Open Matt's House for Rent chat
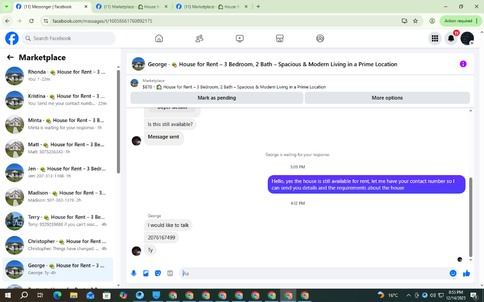 [58, 148]
